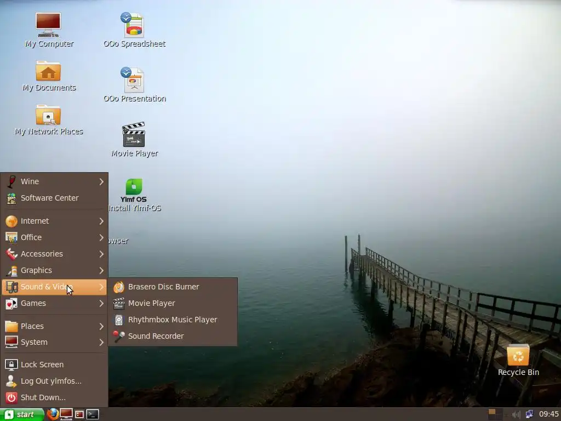Click the red window icon beside the terminal
This screenshot has width=561, height=421.
pos(79,414)
